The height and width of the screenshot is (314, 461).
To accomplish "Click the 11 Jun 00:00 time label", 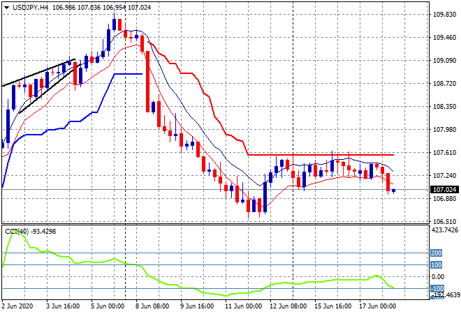I will 244,306.
